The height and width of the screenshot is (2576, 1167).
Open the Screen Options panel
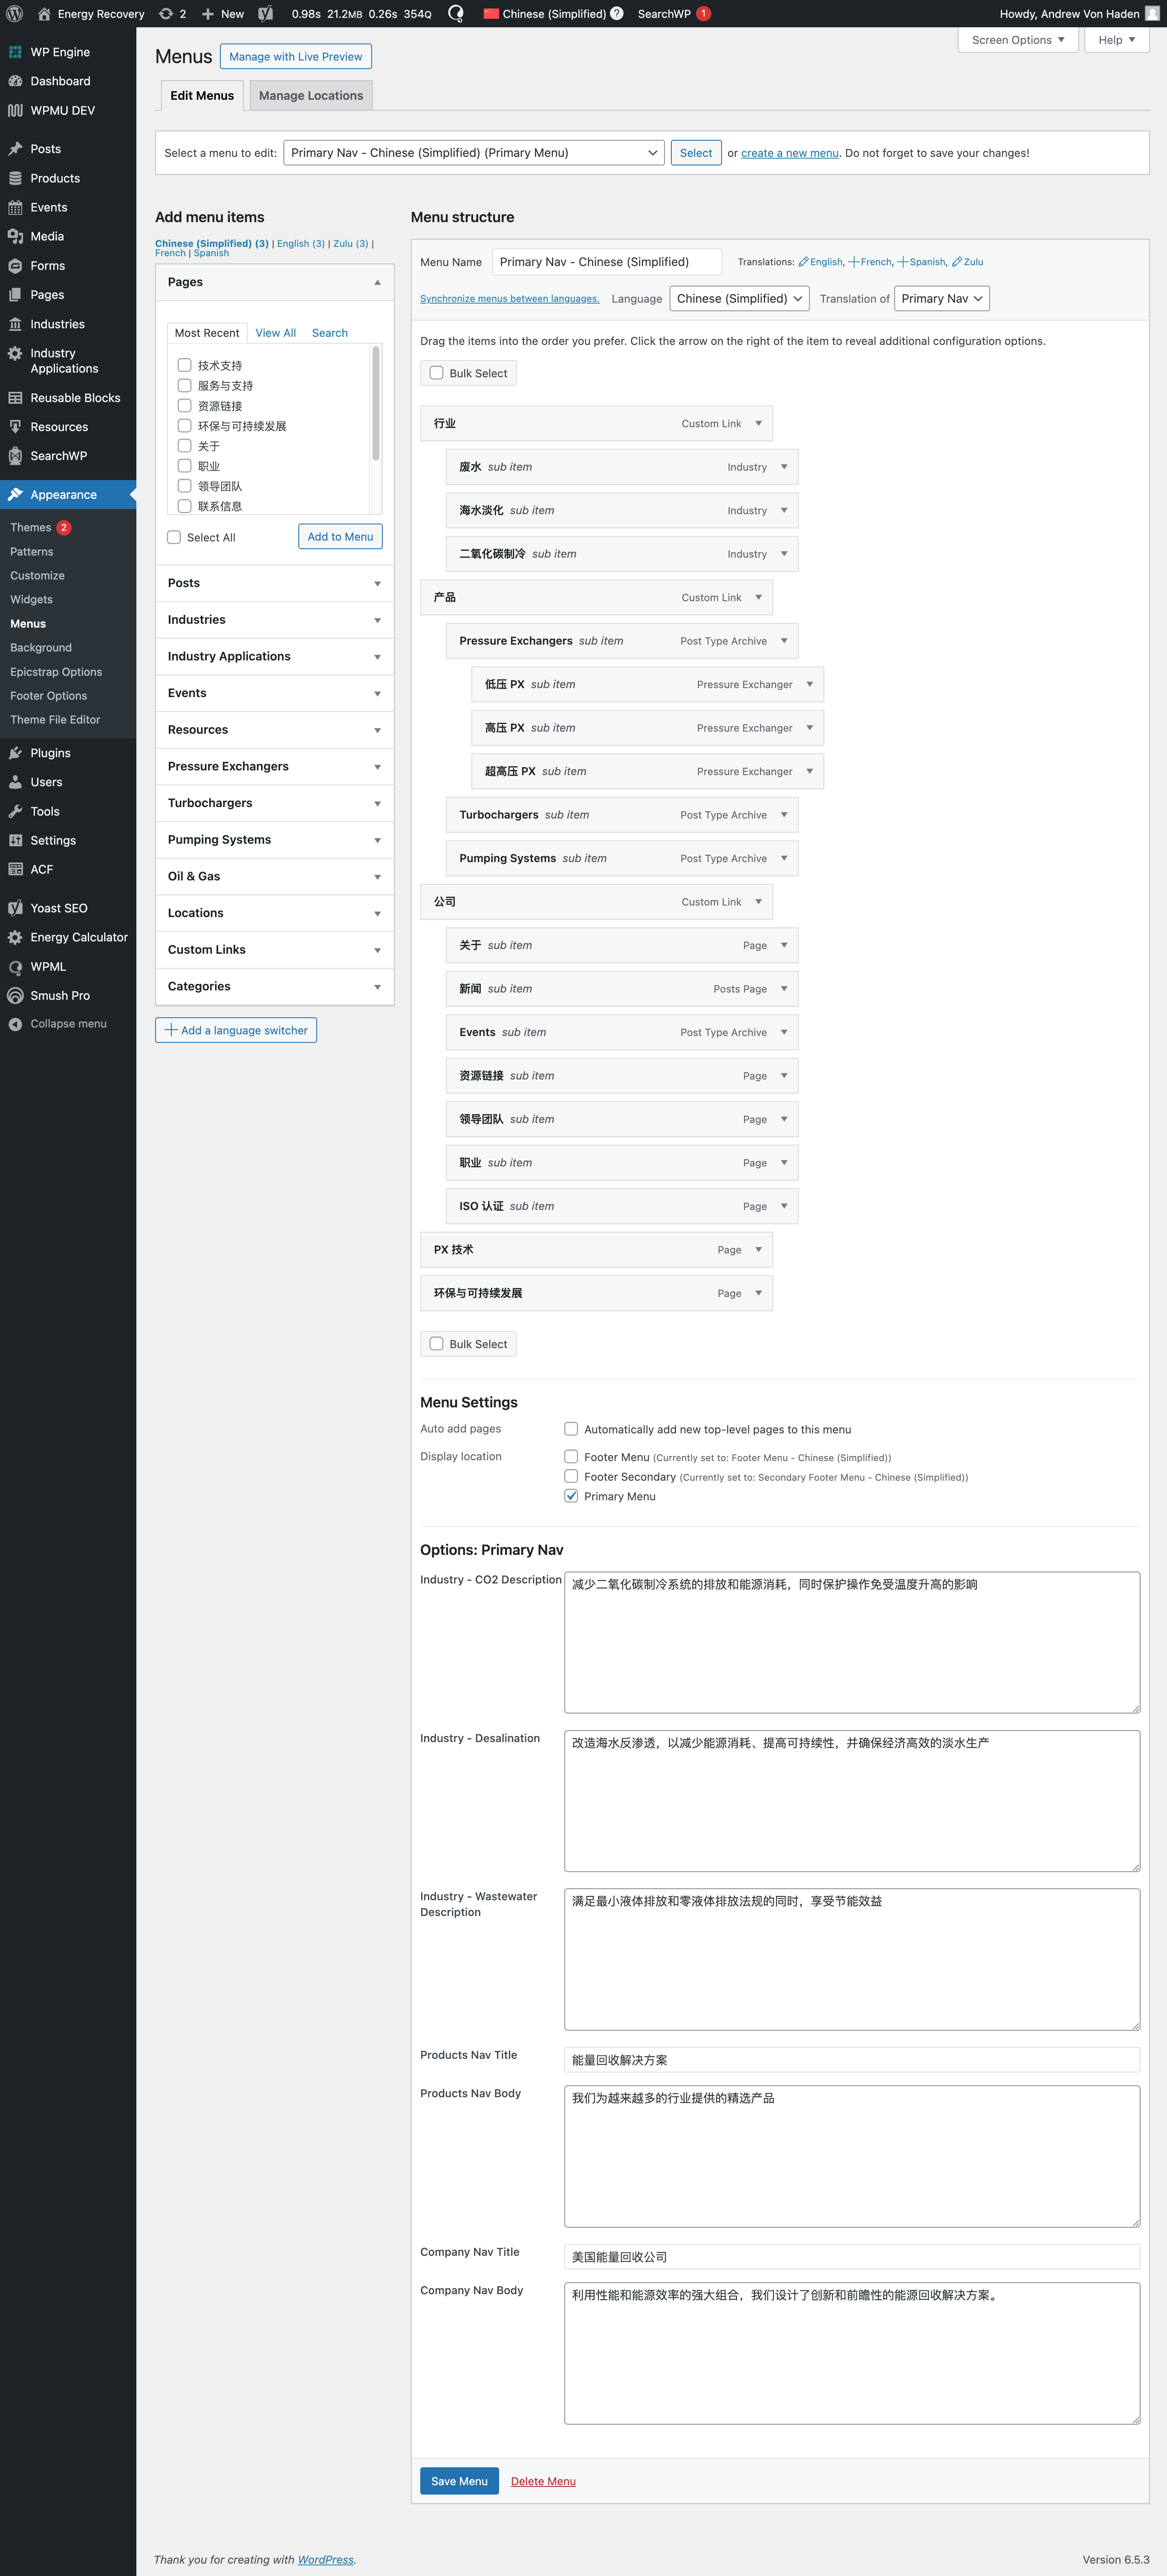tap(1018, 40)
